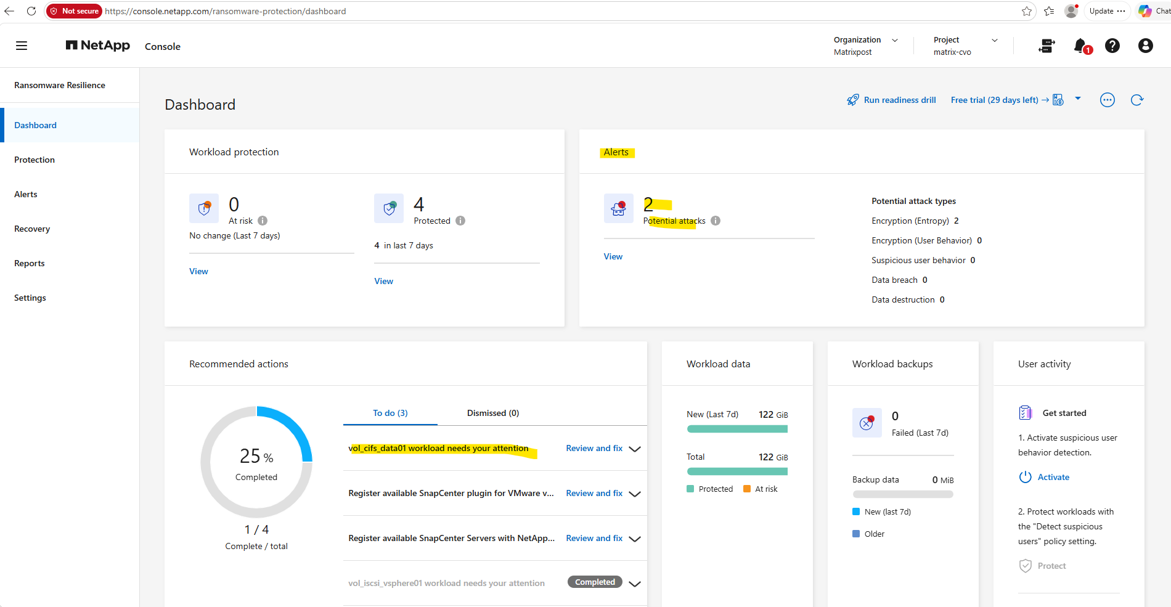Viewport: 1171px width, 607px height.
Task: Expand completed vol_iscsi_vsphere01 action
Action: pos(635,584)
